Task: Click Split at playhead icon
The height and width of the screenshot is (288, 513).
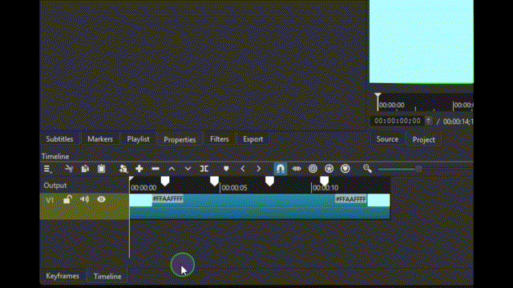Action: [x=204, y=169]
